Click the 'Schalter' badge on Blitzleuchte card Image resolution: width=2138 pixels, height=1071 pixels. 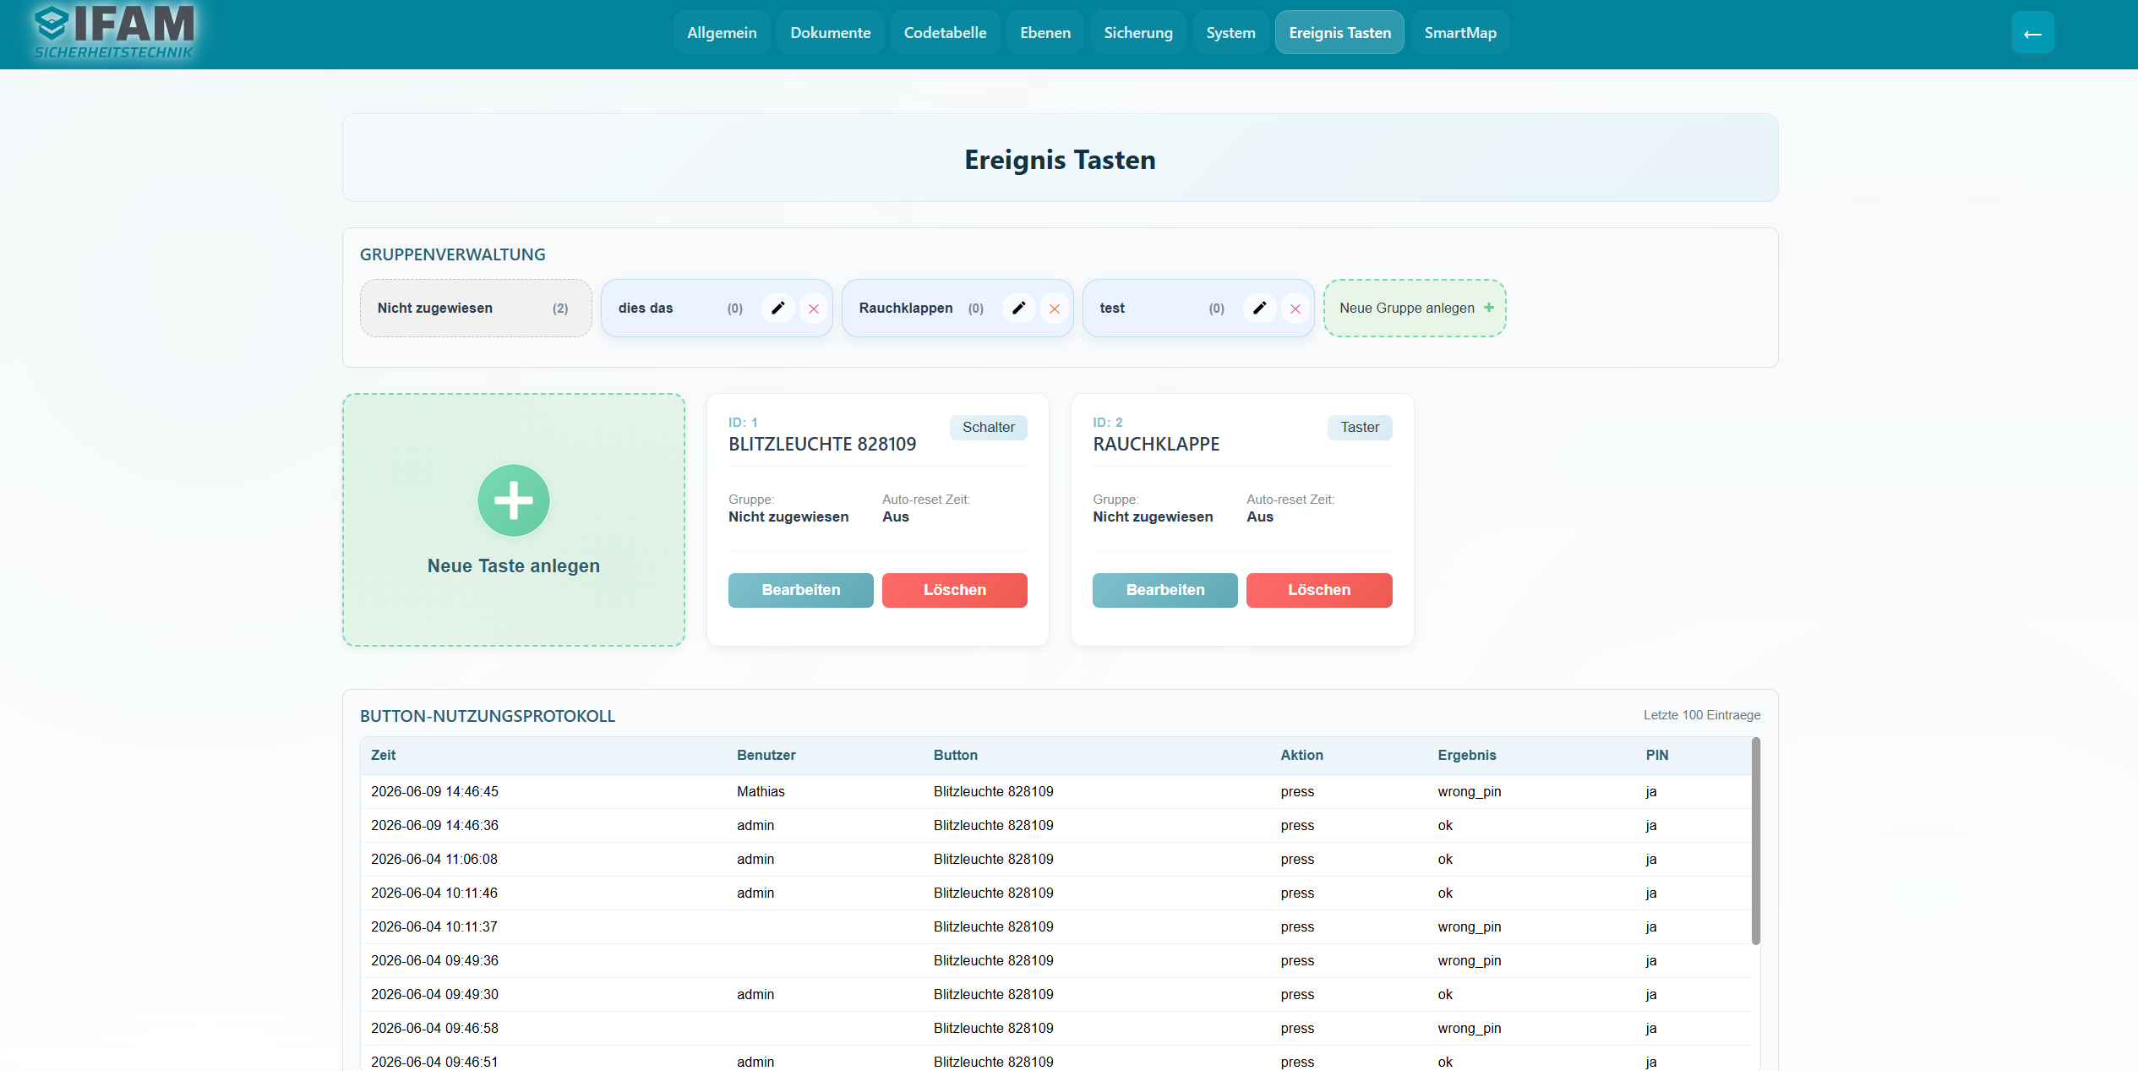point(989,427)
